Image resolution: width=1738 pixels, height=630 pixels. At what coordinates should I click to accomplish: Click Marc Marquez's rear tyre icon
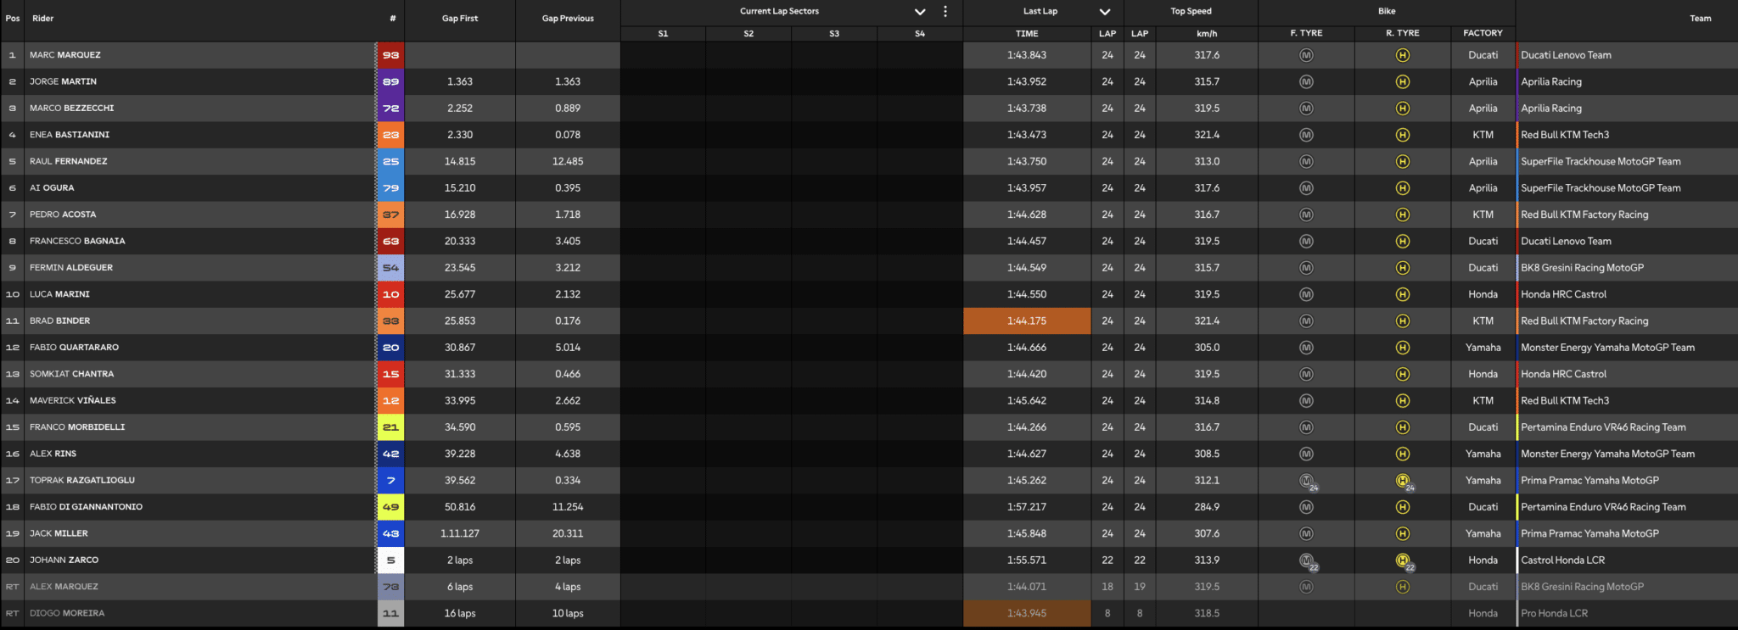[x=1403, y=55]
